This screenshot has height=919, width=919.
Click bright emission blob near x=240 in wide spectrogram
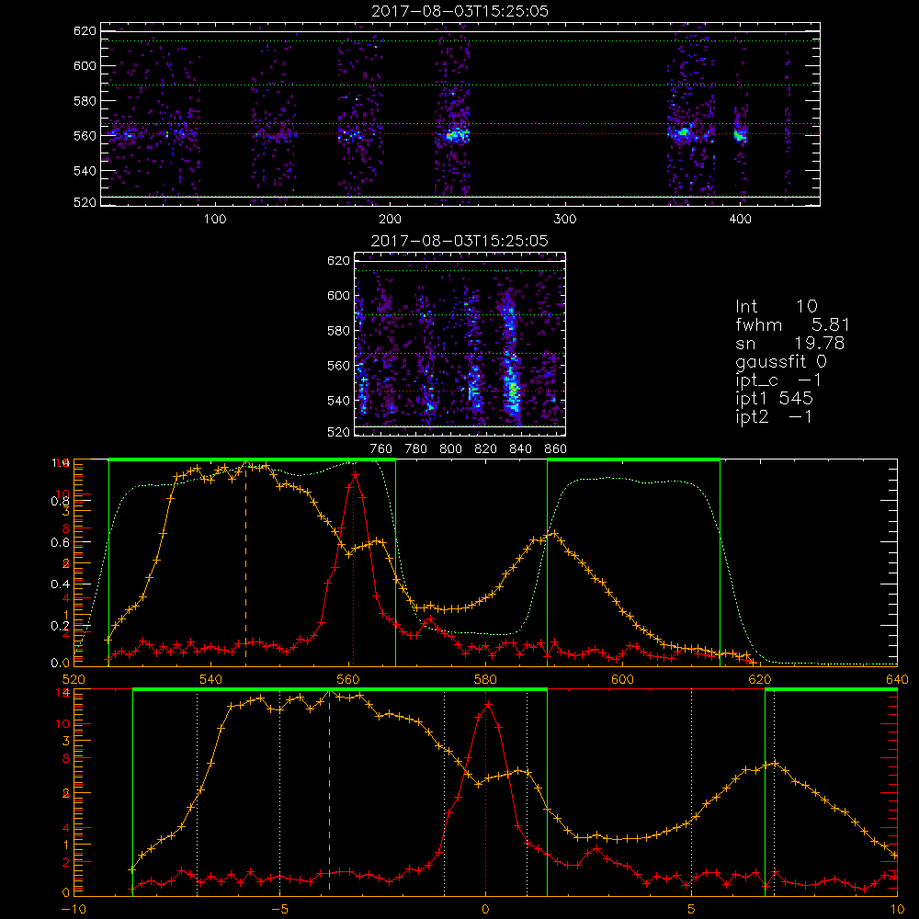[457, 135]
